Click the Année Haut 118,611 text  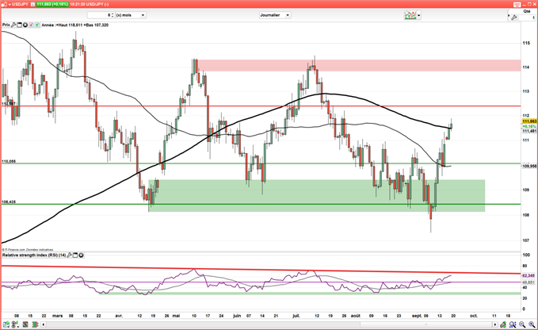tap(62, 25)
